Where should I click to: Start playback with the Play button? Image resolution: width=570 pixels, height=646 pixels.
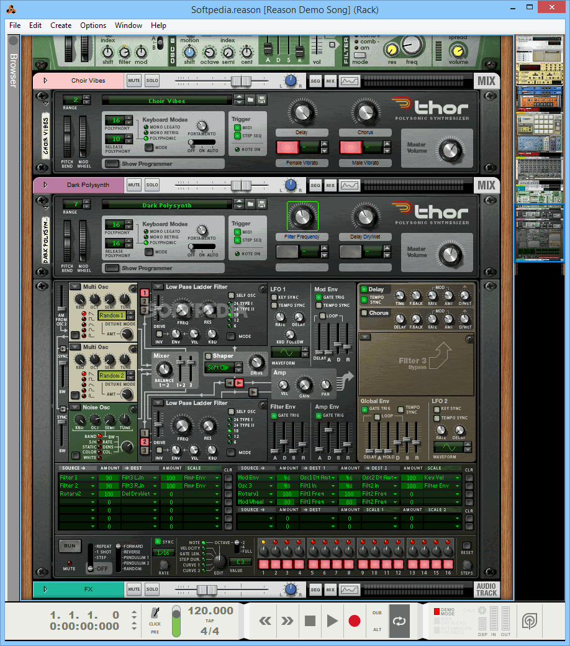[332, 621]
